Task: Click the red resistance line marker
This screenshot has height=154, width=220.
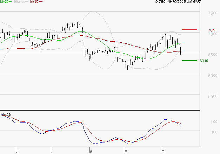Action: point(189,30)
